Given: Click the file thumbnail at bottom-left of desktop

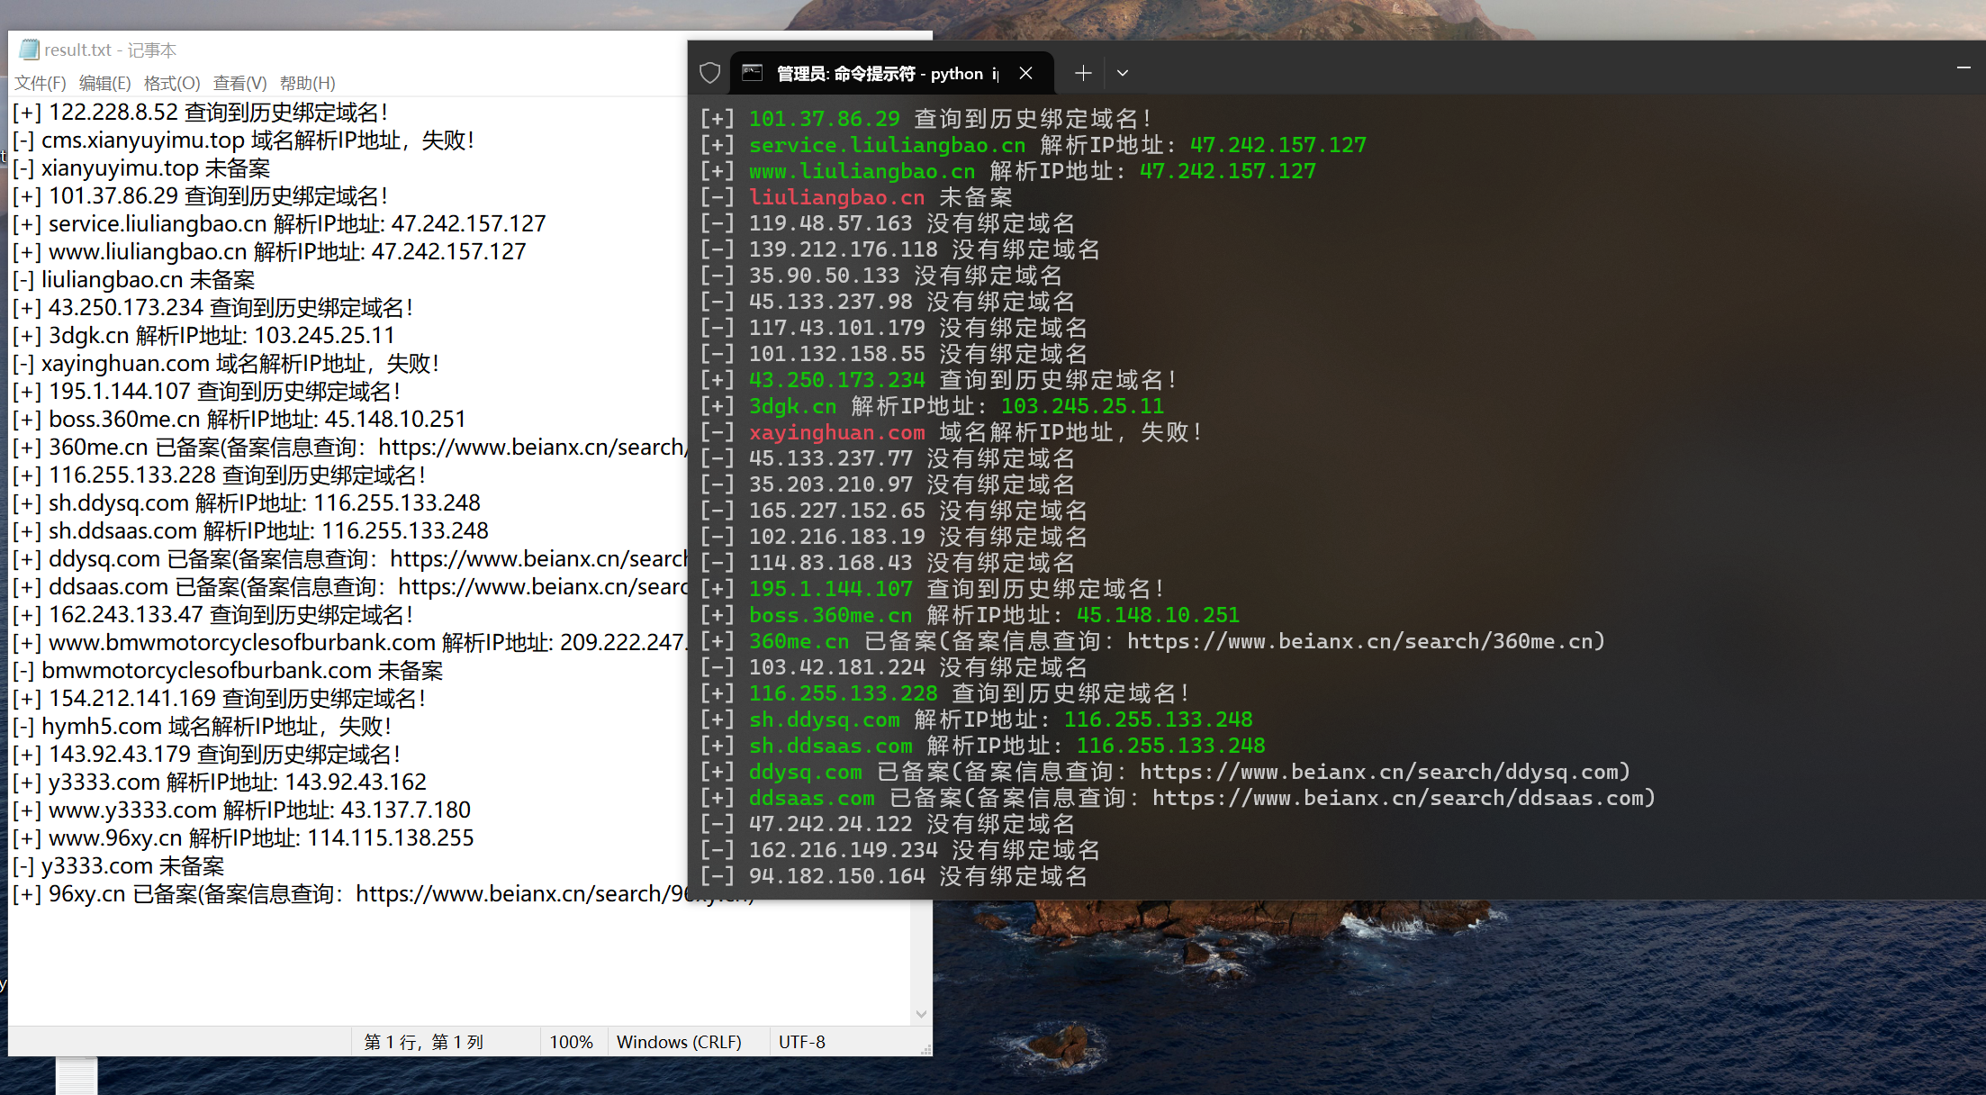Looking at the screenshot, I should (x=77, y=1076).
